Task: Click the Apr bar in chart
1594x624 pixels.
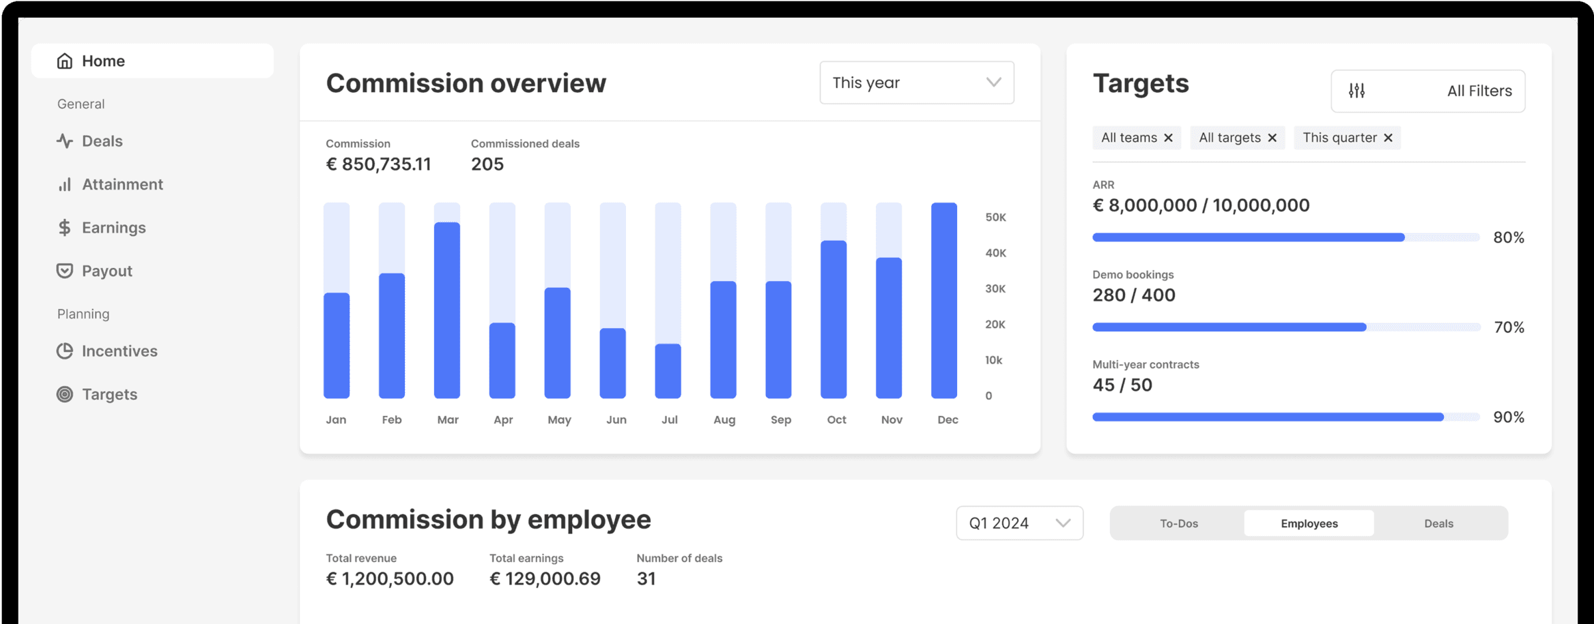Action: click(x=502, y=360)
